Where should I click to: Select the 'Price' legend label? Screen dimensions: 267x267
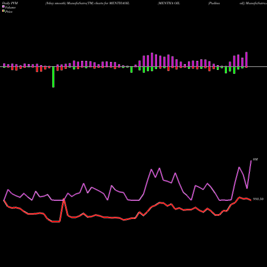[9, 12]
